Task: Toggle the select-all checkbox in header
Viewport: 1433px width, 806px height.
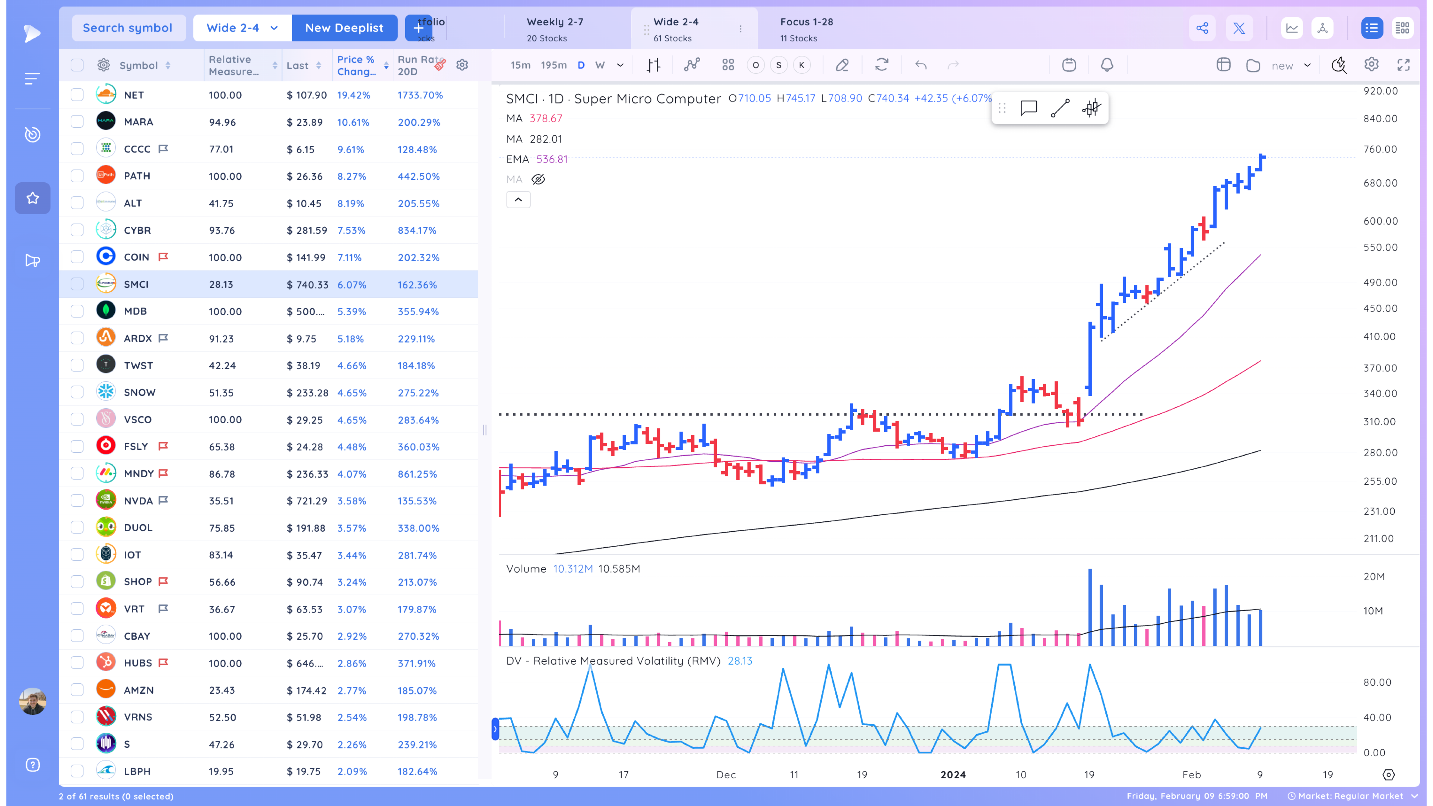Action: [77, 65]
